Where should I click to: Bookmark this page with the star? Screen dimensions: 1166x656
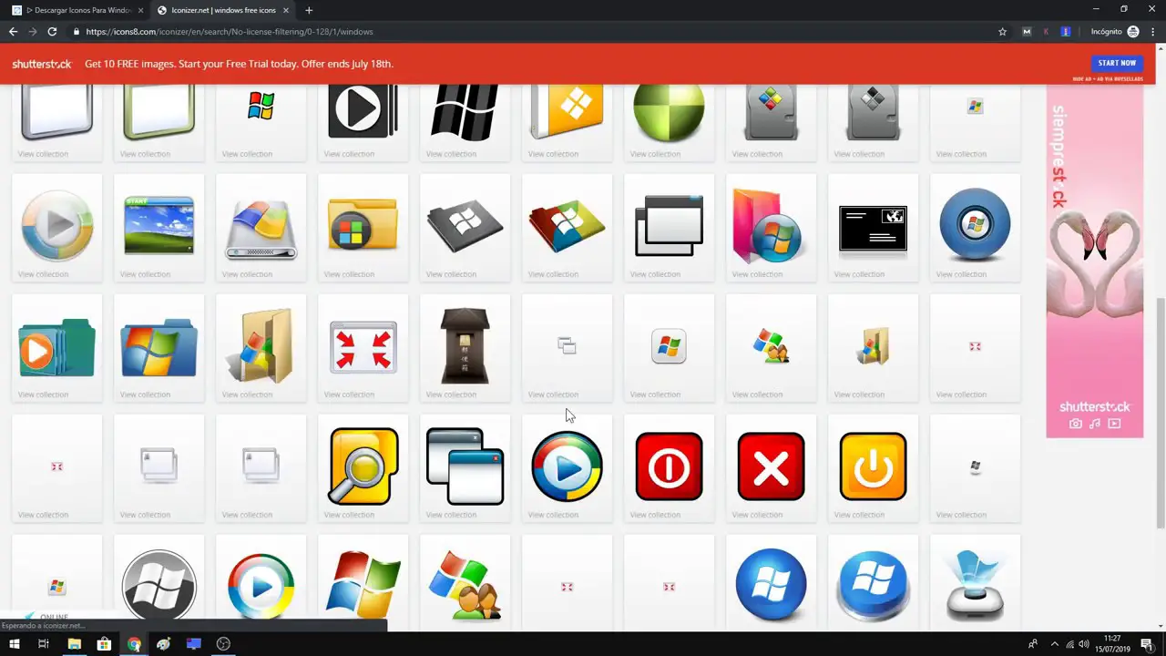coord(1002,31)
